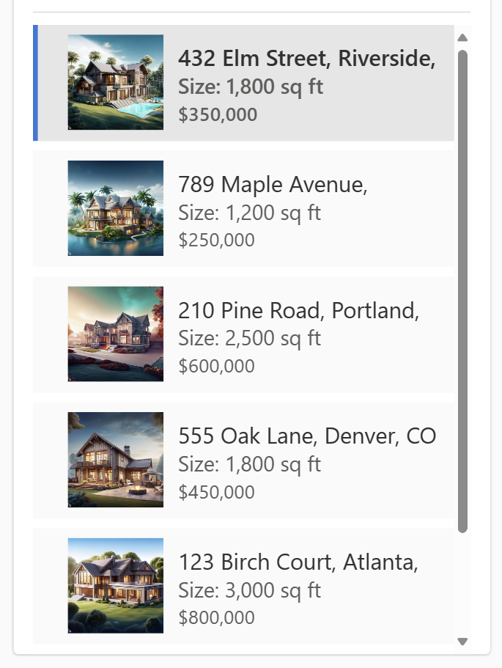Screen dimensions: 502x668
Task: Click the 555 Oak Lane house thumbnail
Action: (115, 460)
